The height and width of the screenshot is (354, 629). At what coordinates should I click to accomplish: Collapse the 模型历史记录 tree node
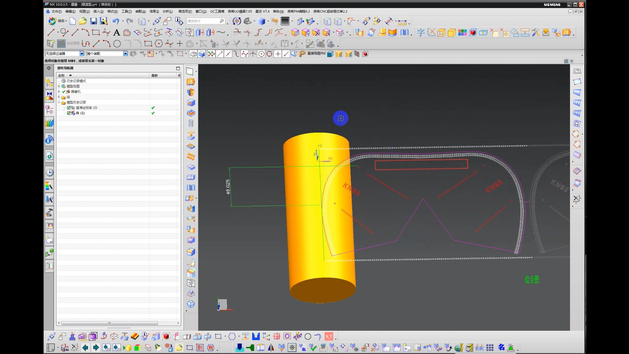59,102
